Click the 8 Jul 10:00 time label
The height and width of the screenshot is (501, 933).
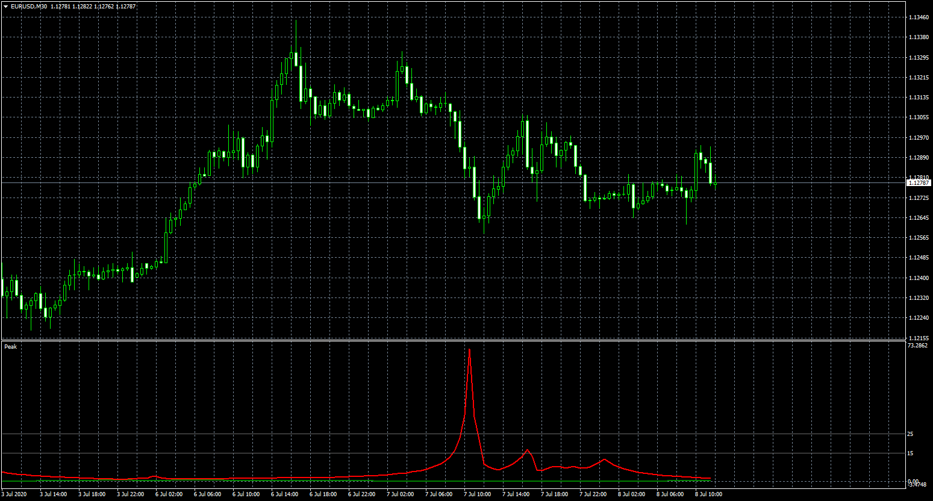709,494
